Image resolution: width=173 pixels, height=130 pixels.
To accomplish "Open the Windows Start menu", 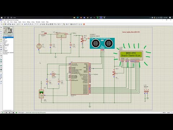I will pyautogui.click(x=1, y=17).
